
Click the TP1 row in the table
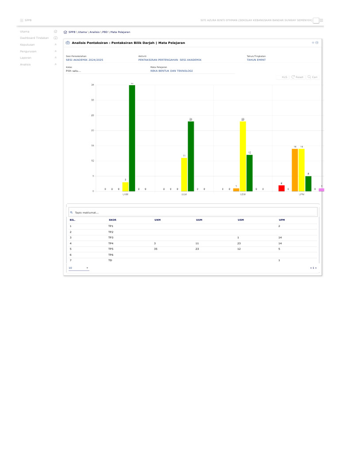193,226
